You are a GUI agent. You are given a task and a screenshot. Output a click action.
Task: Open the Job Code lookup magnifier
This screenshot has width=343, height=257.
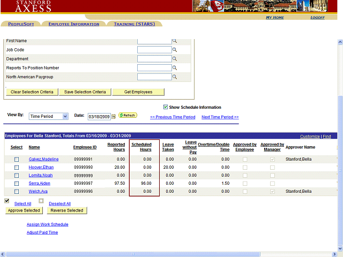(174, 50)
